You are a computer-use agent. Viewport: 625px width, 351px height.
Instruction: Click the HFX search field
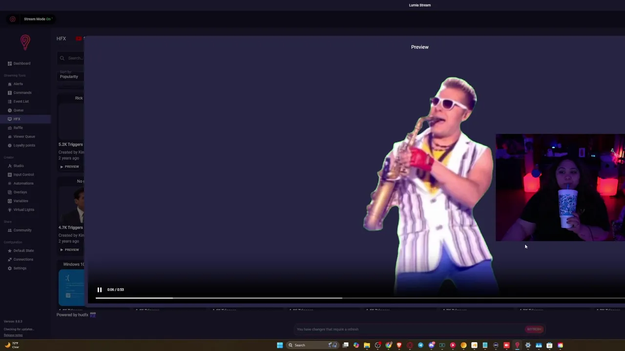[71, 58]
